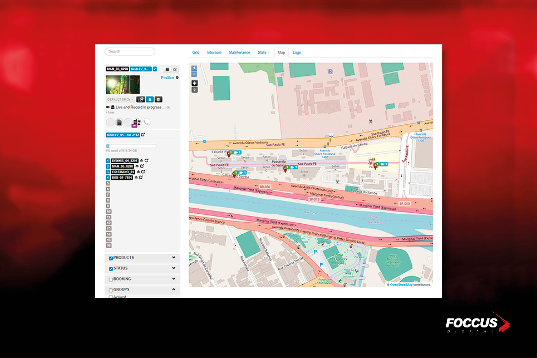Zoom in on the map
The image size is (537, 358).
coord(194,68)
